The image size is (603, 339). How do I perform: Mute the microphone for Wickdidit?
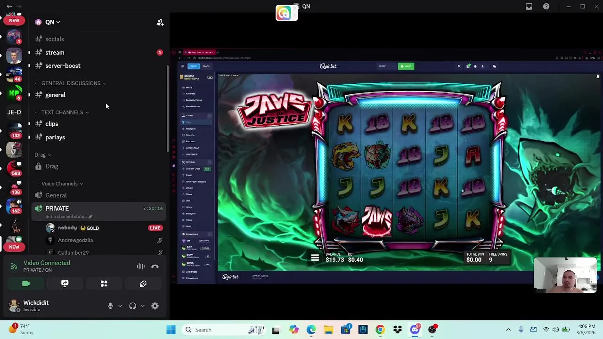point(110,306)
